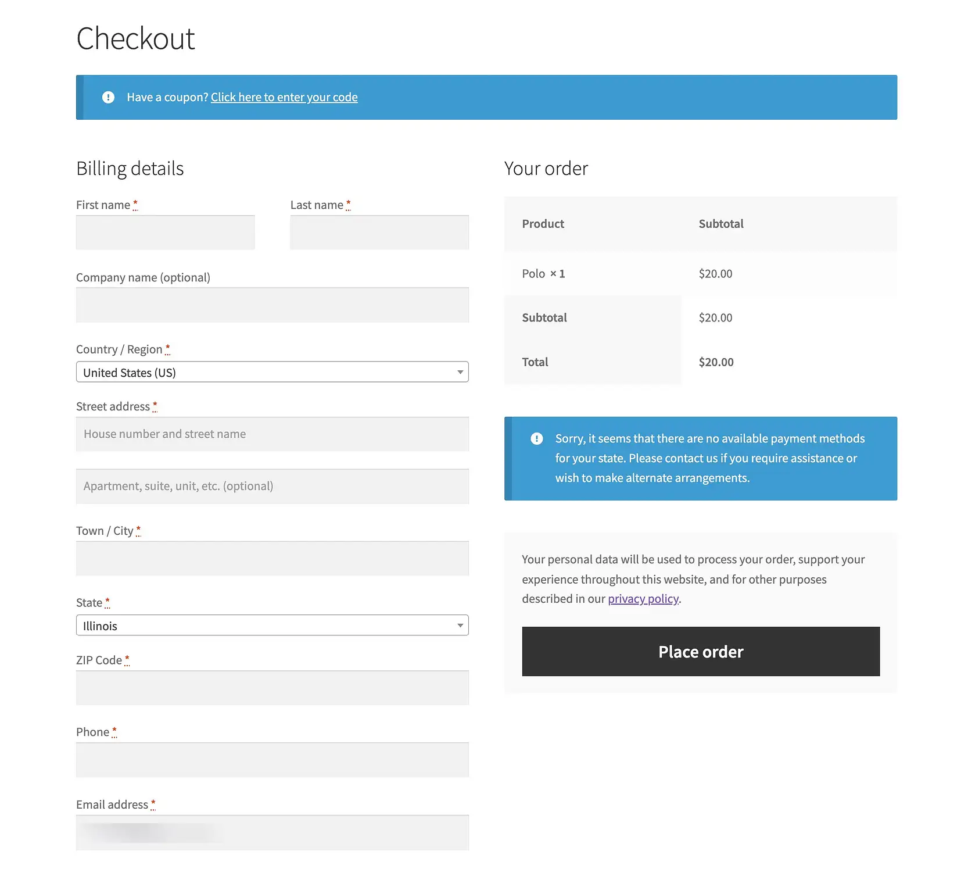Focus the First name field

tap(165, 233)
